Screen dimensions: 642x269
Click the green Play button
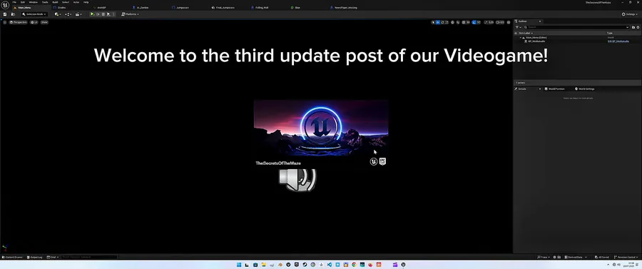click(92, 14)
